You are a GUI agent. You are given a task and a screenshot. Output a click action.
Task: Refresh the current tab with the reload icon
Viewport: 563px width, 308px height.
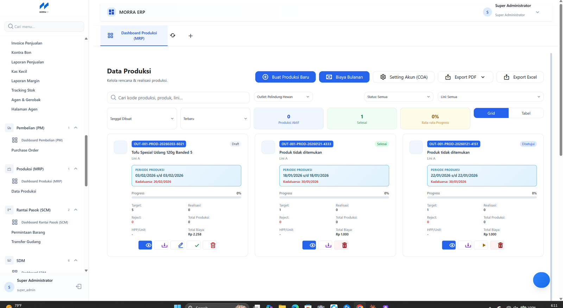click(173, 36)
